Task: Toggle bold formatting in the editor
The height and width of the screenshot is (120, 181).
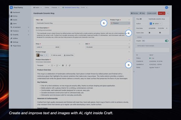Action: (63, 65)
